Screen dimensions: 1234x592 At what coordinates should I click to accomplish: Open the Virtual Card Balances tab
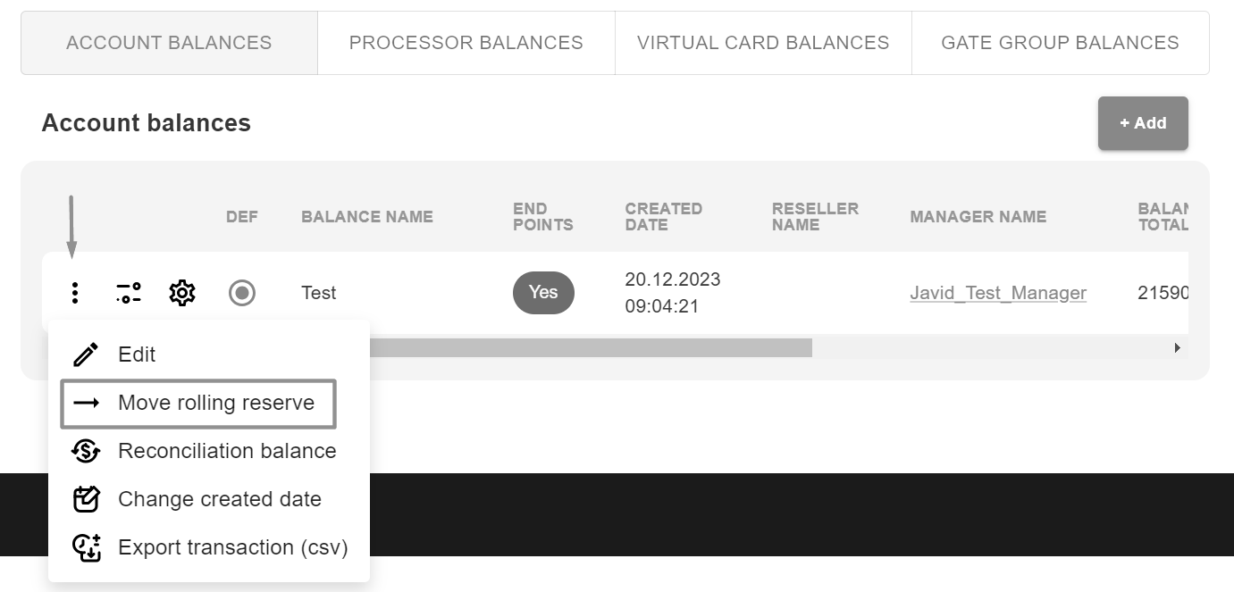pos(763,43)
